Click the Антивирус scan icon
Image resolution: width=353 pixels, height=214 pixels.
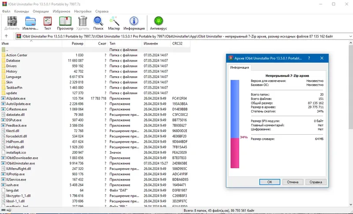158,21
